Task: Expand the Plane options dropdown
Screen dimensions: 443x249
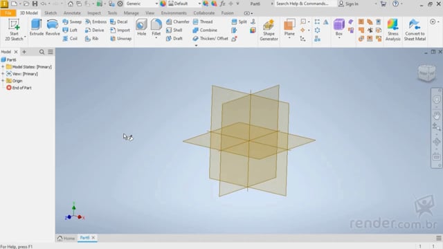Action: coord(289,38)
